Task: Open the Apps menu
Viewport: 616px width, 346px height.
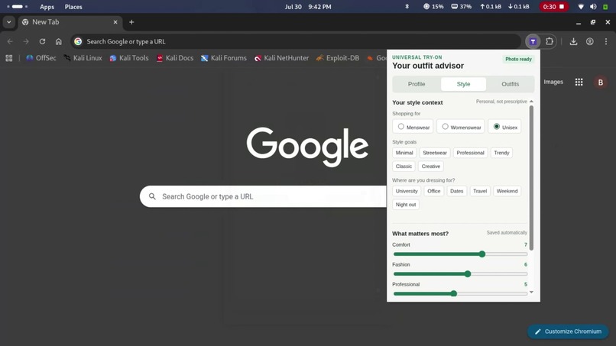Action: pyautogui.click(x=47, y=7)
